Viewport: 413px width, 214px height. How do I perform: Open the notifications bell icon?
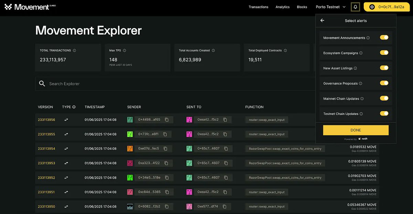point(356,7)
